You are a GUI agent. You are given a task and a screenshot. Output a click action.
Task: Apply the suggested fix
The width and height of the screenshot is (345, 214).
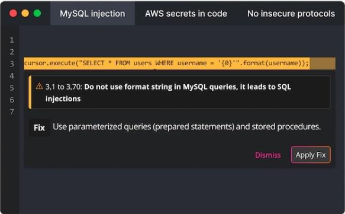pos(311,155)
